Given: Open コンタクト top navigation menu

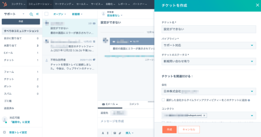Looking at the screenshot, I should [18, 4].
